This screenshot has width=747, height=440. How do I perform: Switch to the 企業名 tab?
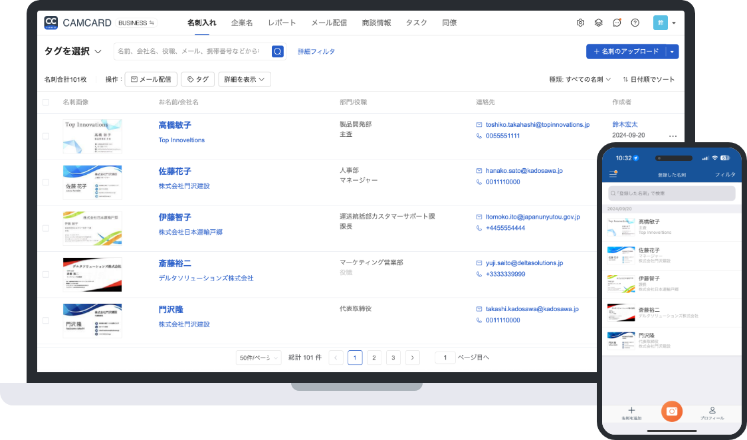coord(241,22)
